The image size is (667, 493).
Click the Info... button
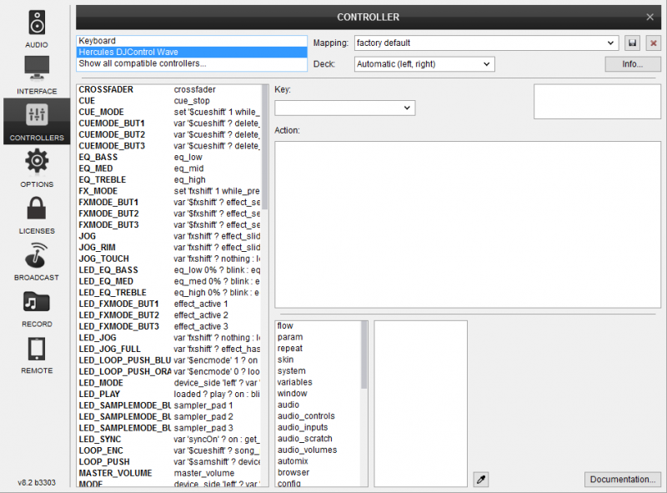633,64
